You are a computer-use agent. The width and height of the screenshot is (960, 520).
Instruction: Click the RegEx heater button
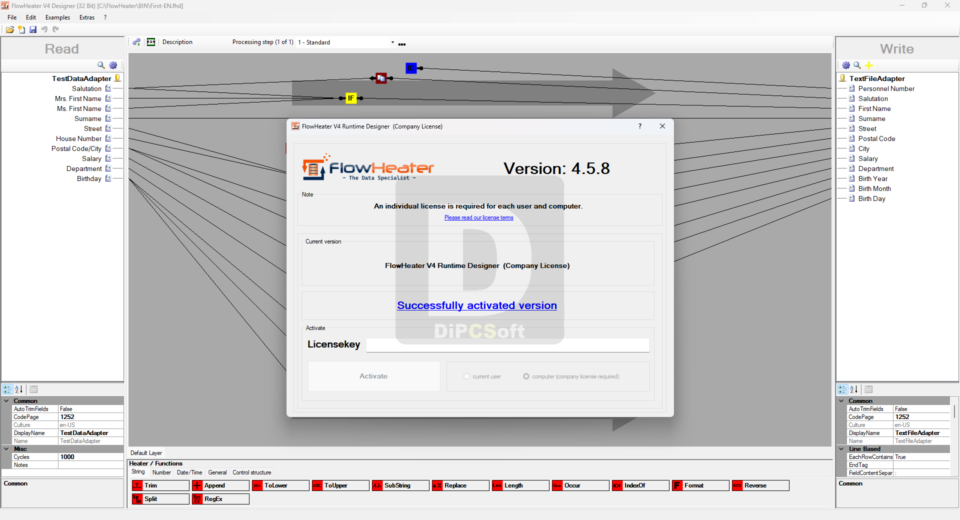click(220, 499)
